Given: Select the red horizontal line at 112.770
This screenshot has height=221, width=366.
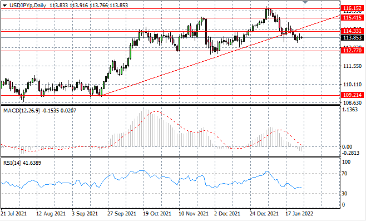Looking at the screenshot, I should [x=170, y=51].
